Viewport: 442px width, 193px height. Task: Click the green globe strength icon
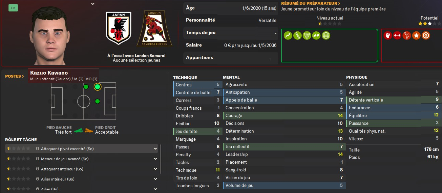pyautogui.click(x=326, y=35)
